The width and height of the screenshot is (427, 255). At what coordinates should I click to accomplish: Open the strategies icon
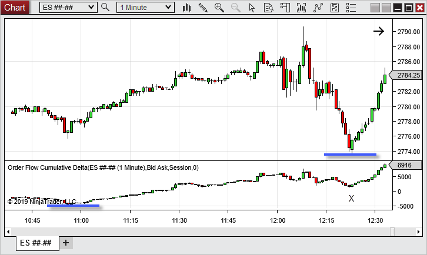[x=319, y=7]
